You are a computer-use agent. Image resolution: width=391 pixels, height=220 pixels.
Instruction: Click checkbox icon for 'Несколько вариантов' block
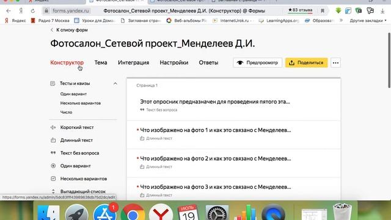point(53,178)
